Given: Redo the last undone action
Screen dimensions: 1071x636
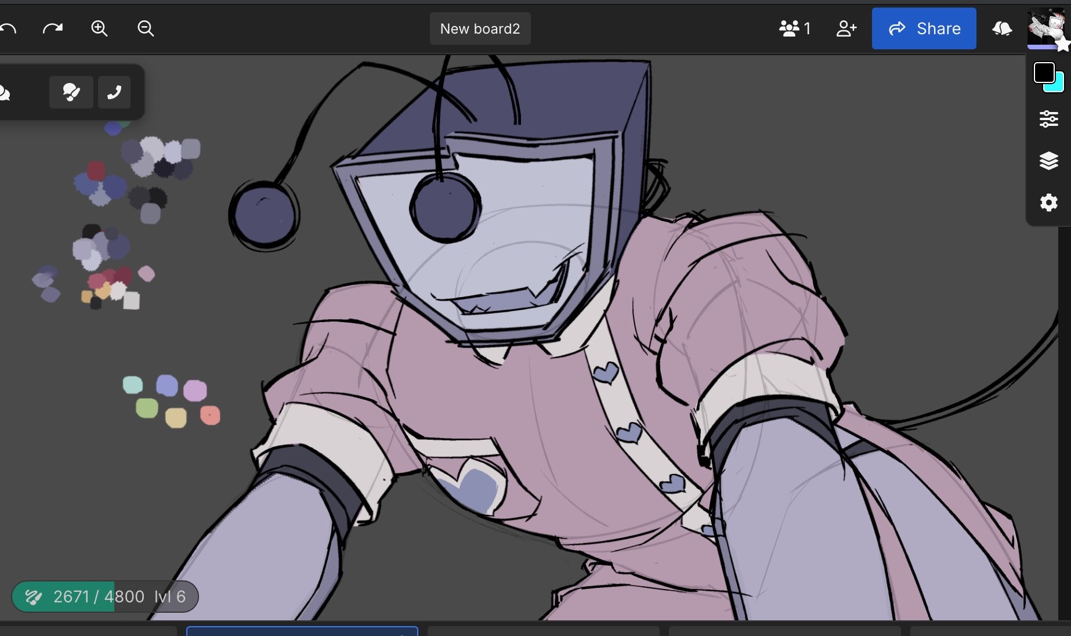Looking at the screenshot, I should click(x=53, y=28).
